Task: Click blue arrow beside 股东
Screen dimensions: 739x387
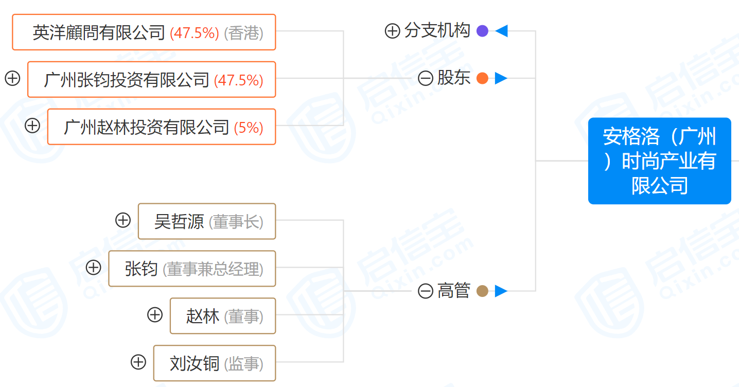Action: 501,79
